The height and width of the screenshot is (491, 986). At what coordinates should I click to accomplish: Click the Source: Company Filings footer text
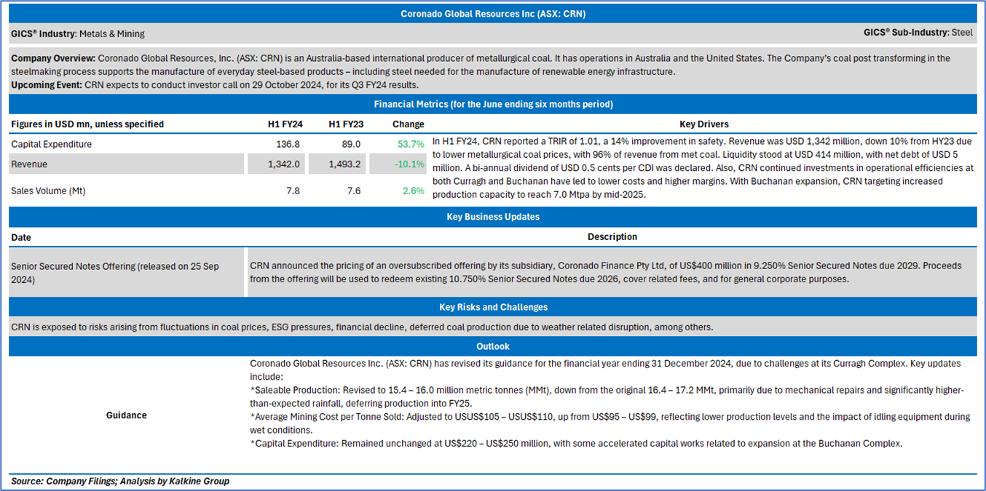[x=120, y=481]
